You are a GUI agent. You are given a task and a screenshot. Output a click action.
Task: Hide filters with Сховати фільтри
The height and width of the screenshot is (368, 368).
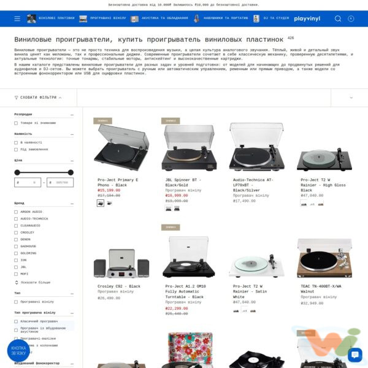(x=38, y=98)
